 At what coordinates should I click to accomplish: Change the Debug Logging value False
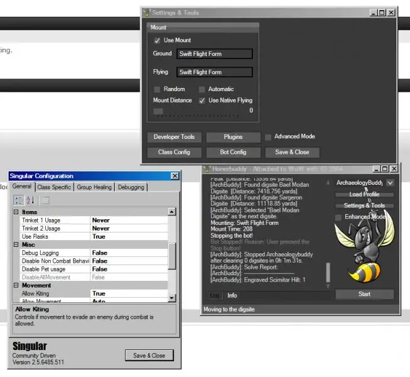(x=129, y=253)
